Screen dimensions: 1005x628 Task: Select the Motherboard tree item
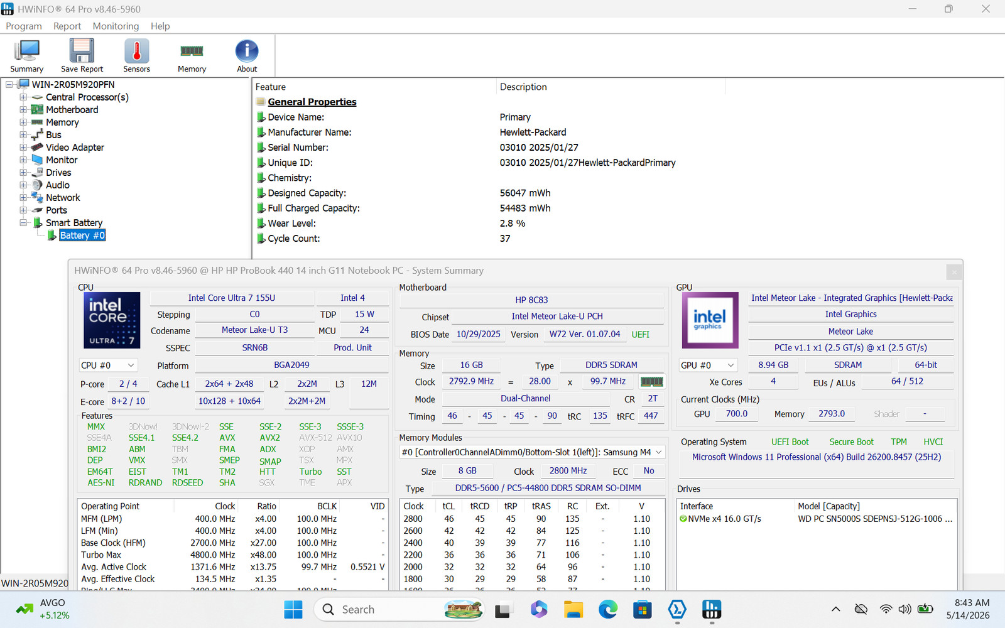72,110
